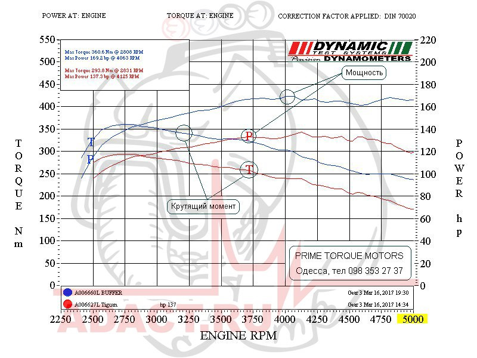Viewport: 477px width, 358px height.
Task: Click the blue 'Max Torque 360.6 Nm' line
Action: 104,52
